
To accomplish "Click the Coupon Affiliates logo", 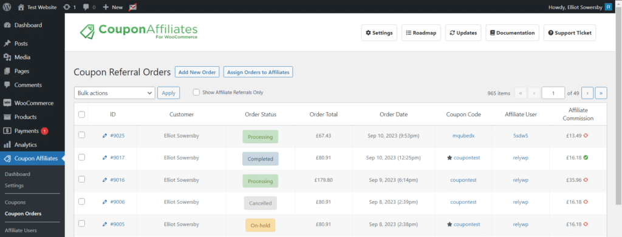I will (x=138, y=32).
